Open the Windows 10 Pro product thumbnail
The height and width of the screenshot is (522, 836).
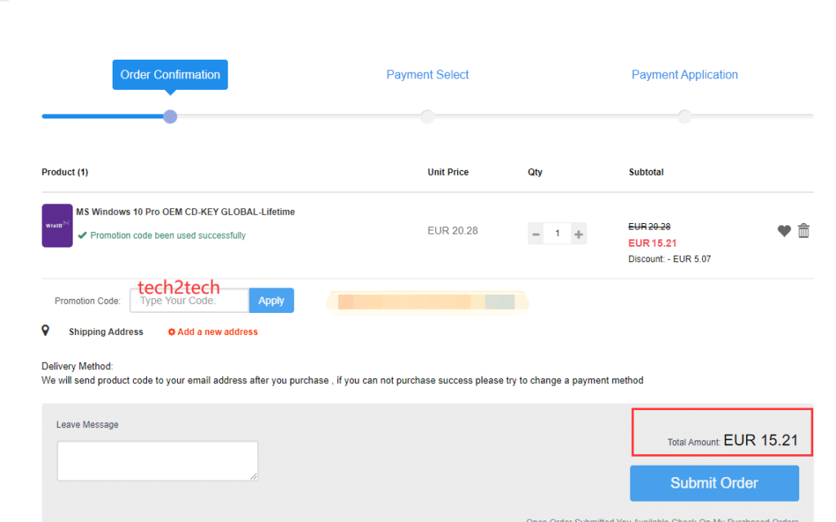(x=57, y=225)
